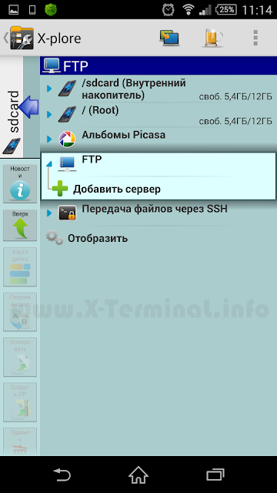The height and width of the screenshot is (493, 277).
Task: Open the Отобразить gear settings item
Action: point(87,238)
